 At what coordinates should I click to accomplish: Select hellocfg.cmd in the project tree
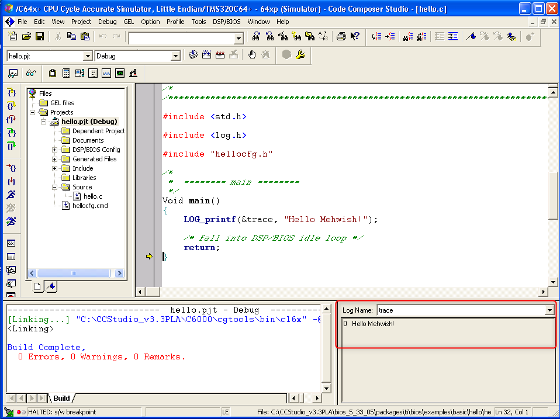tap(90, 206)
